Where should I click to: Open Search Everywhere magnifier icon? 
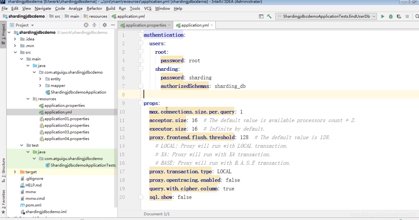tap(417, 16)
